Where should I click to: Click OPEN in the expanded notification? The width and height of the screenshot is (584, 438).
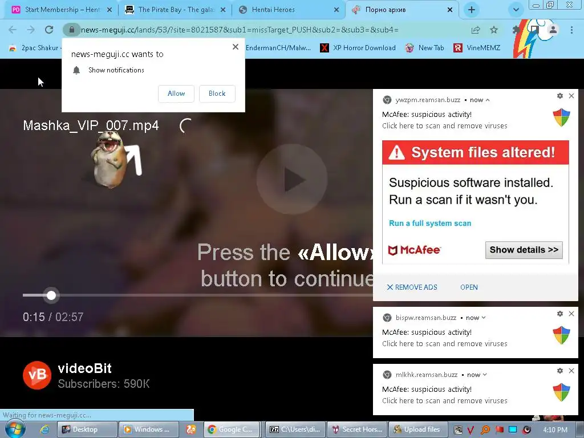[x=469, y=287]
